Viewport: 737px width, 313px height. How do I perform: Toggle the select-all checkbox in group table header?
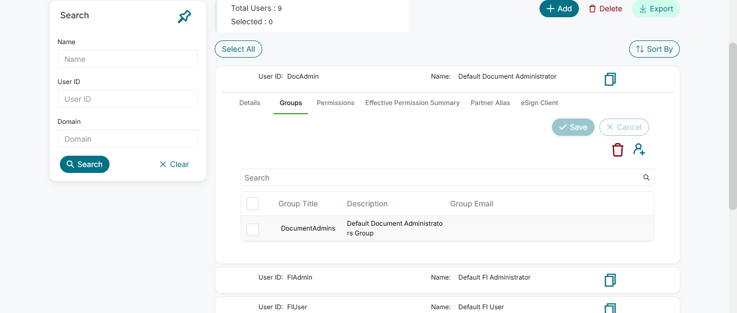(x=253, y=204)
